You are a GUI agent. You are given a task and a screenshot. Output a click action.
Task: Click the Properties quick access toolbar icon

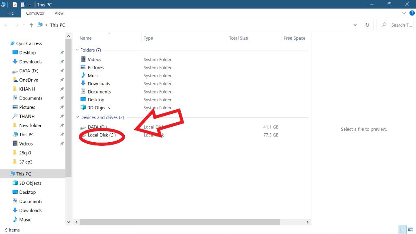click(x=15, y=4)
